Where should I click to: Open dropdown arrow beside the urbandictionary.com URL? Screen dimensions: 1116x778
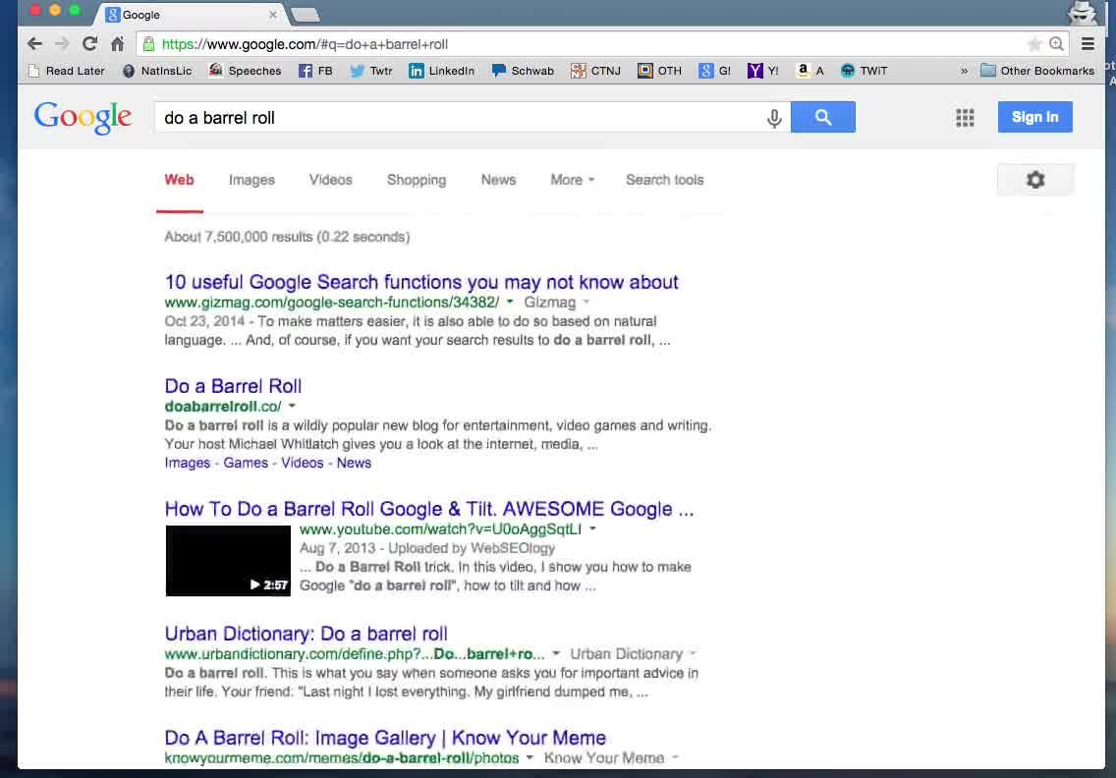click(556, 652)
